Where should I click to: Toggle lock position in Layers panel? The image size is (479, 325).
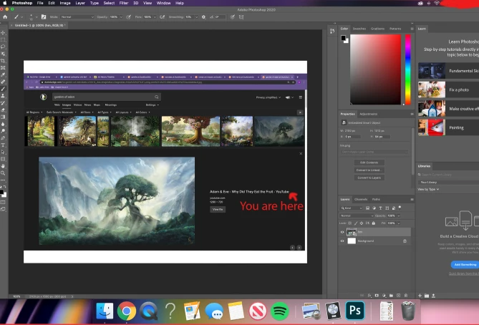(362, 223)
